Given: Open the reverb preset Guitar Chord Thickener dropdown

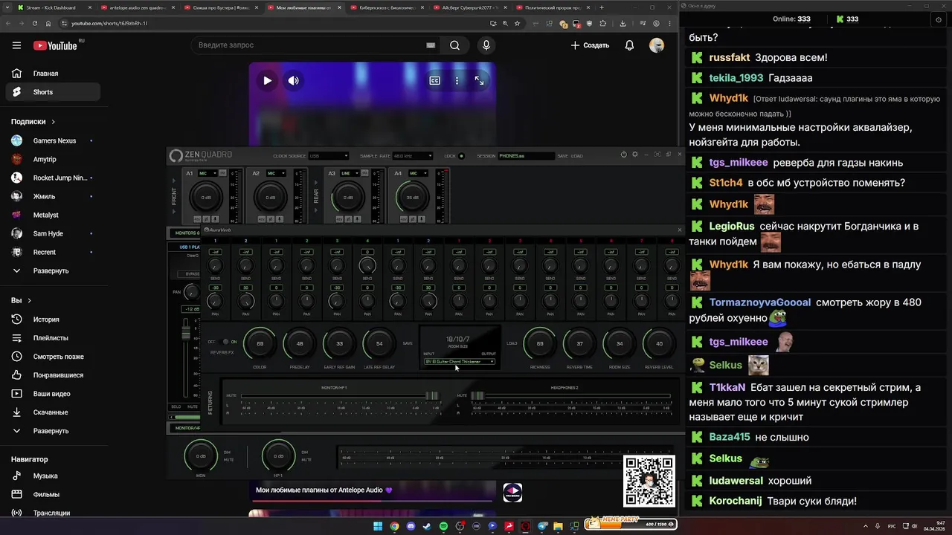Looking at the screenshot, I should click(460, 362).
